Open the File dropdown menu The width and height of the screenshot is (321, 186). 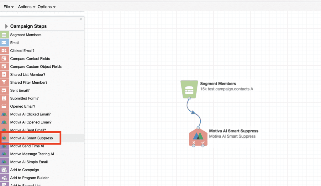point(8,7)
